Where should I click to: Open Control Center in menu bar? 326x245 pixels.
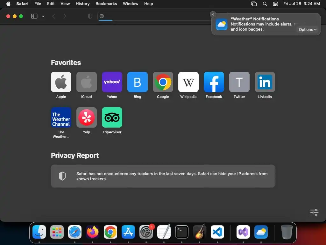point(275,4)
